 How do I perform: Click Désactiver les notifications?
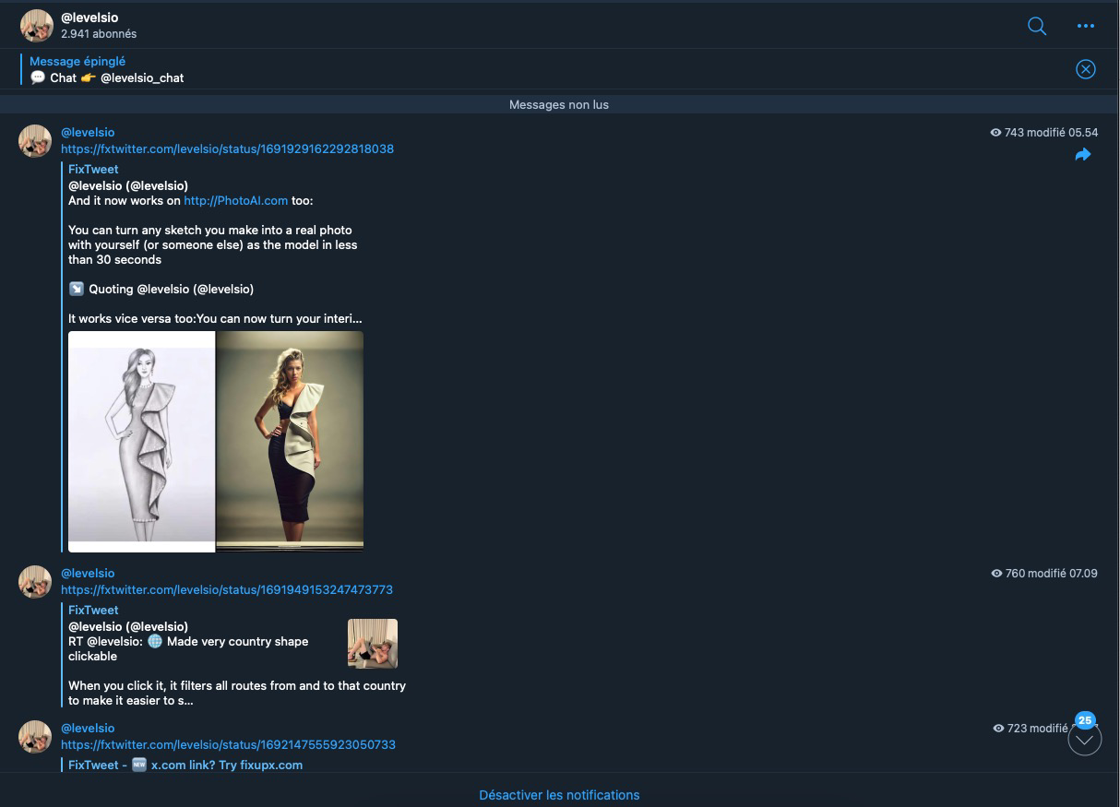tap(559, 795)
